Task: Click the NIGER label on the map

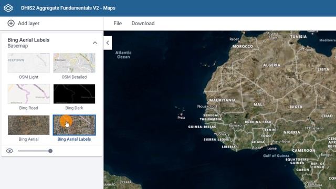Action: pyautogui.click(x=296, y=107)
